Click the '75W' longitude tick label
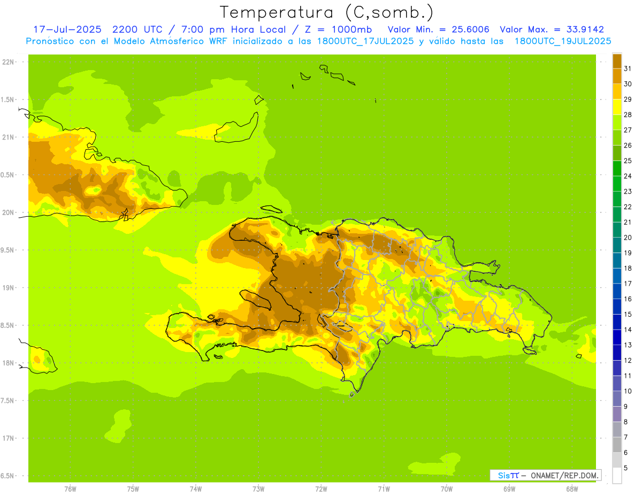The width and height of the screenshot is (642, 496). (x=133, y=489)
